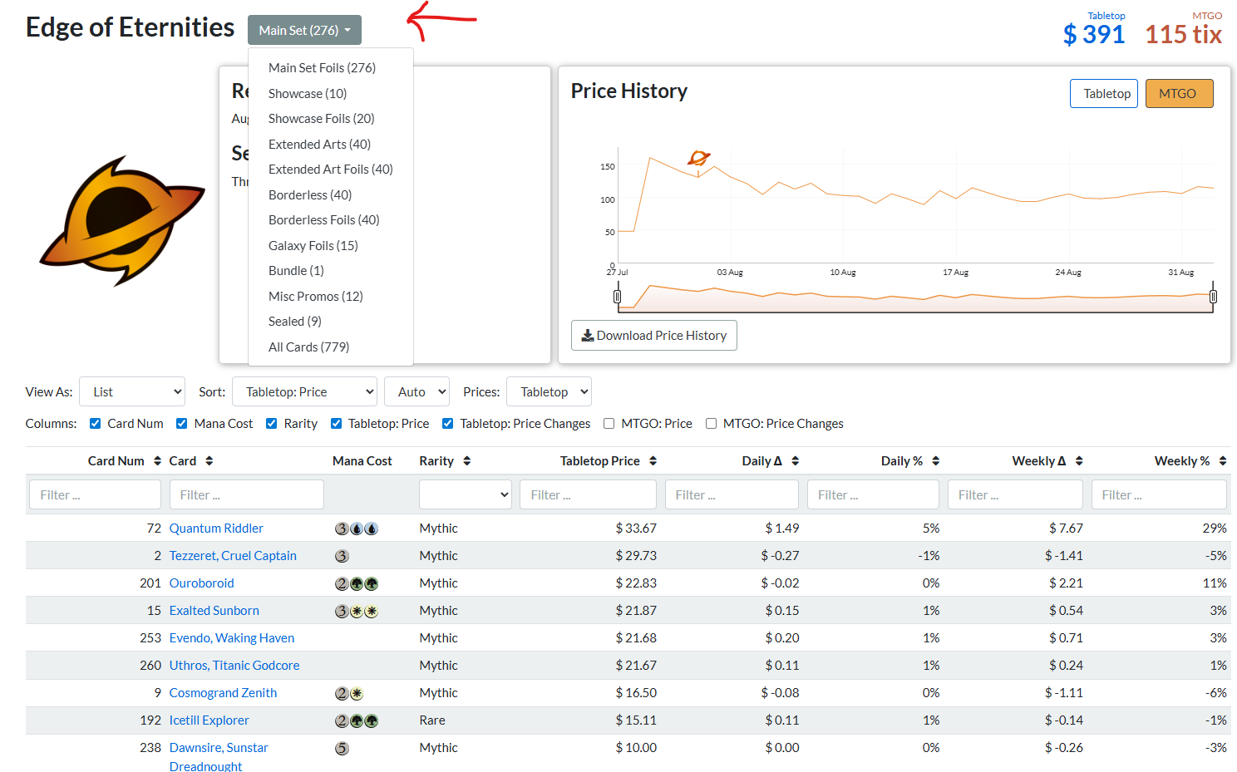Sort by Rarity column arrows
The image size is (1237, 772).
(467, 461)
